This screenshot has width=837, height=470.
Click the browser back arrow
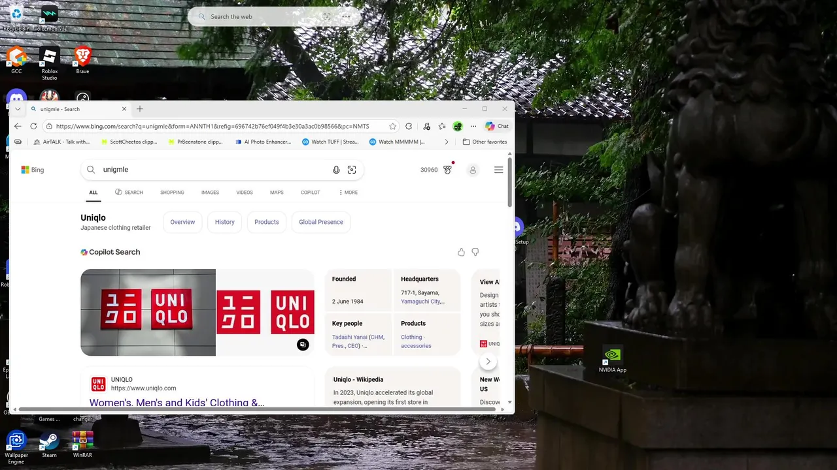pos(18,126)
